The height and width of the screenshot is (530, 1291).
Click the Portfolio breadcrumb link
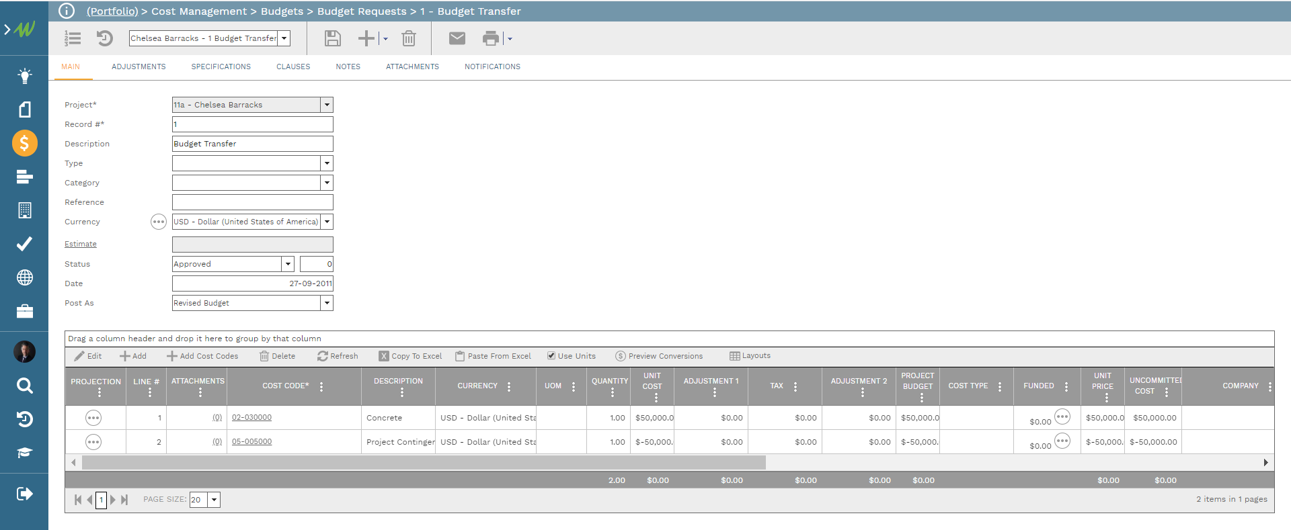pyautogui.click(x=112, y=11)
